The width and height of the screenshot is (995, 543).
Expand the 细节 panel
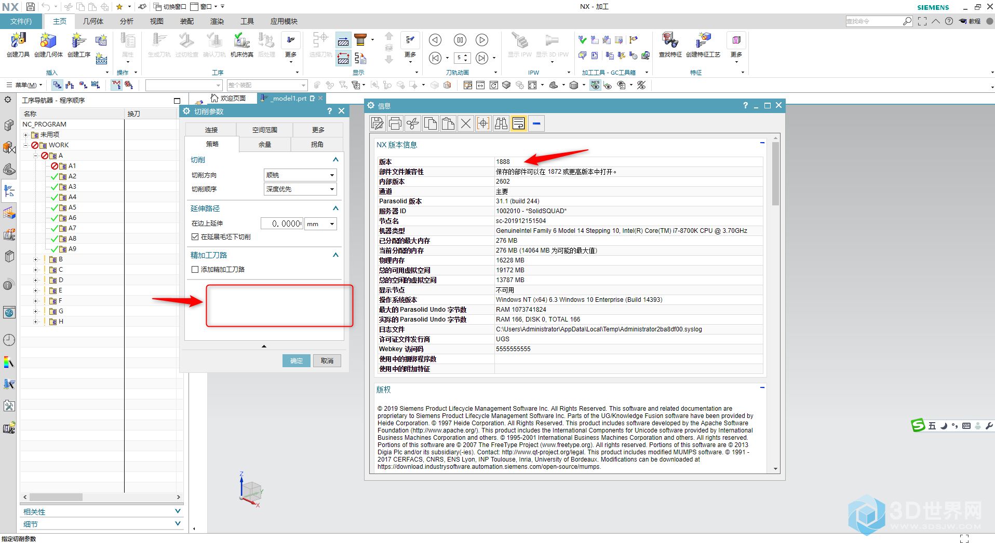178,524
